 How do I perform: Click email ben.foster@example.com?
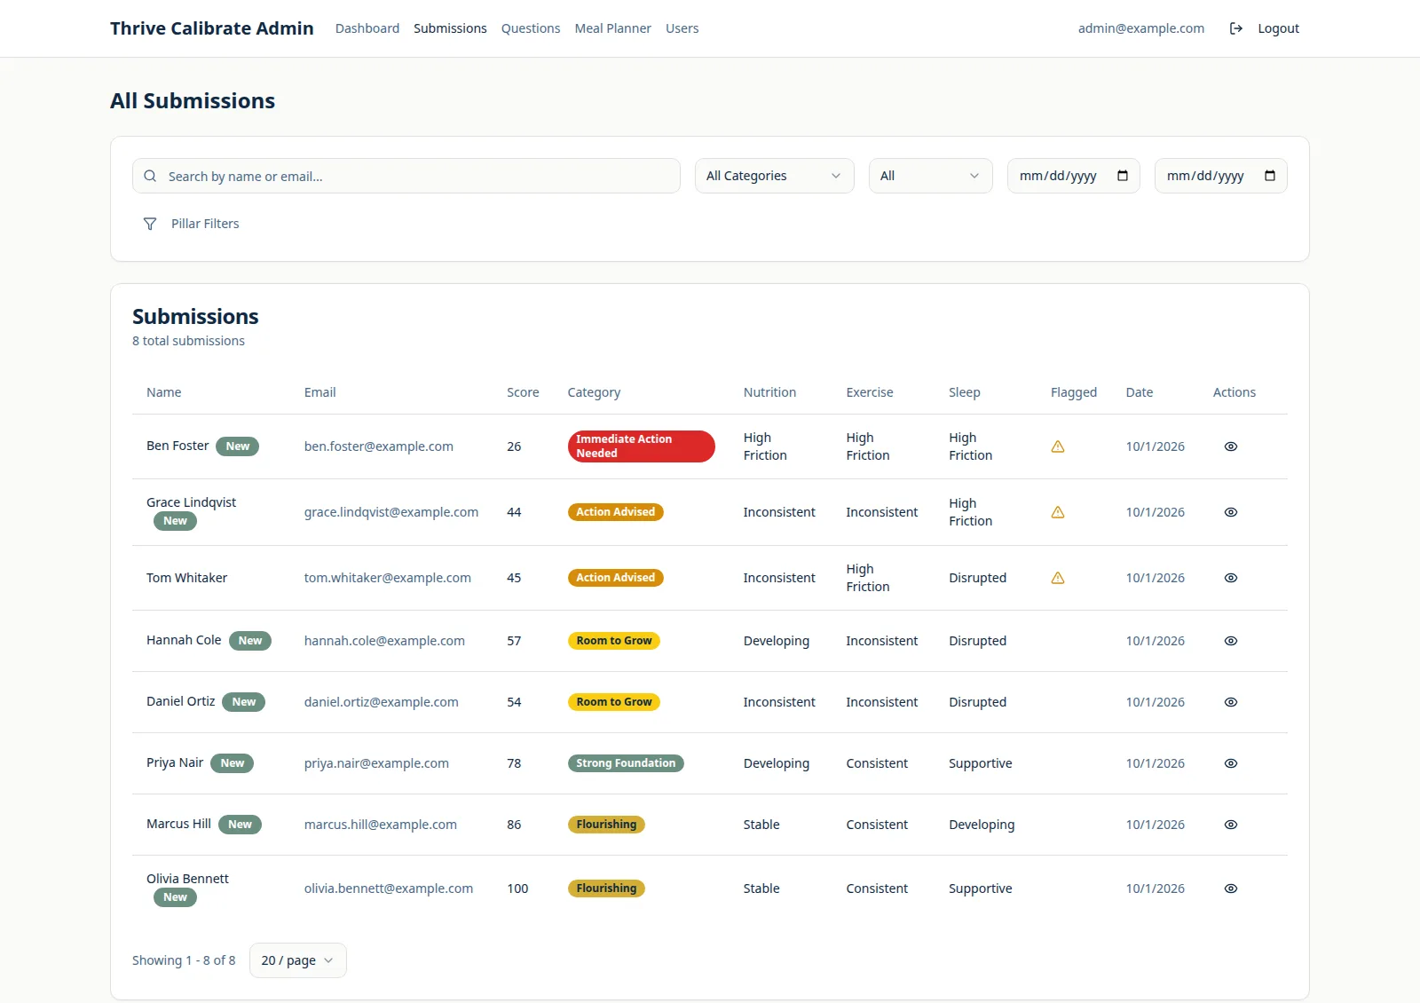pyautogui.click(x=379, y=446)
